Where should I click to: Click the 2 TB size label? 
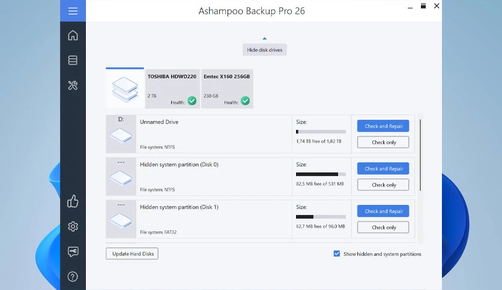tap(152, 96)
